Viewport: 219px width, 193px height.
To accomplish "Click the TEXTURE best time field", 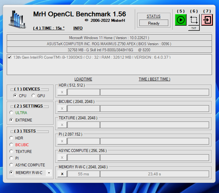I will tap(154, 125).
